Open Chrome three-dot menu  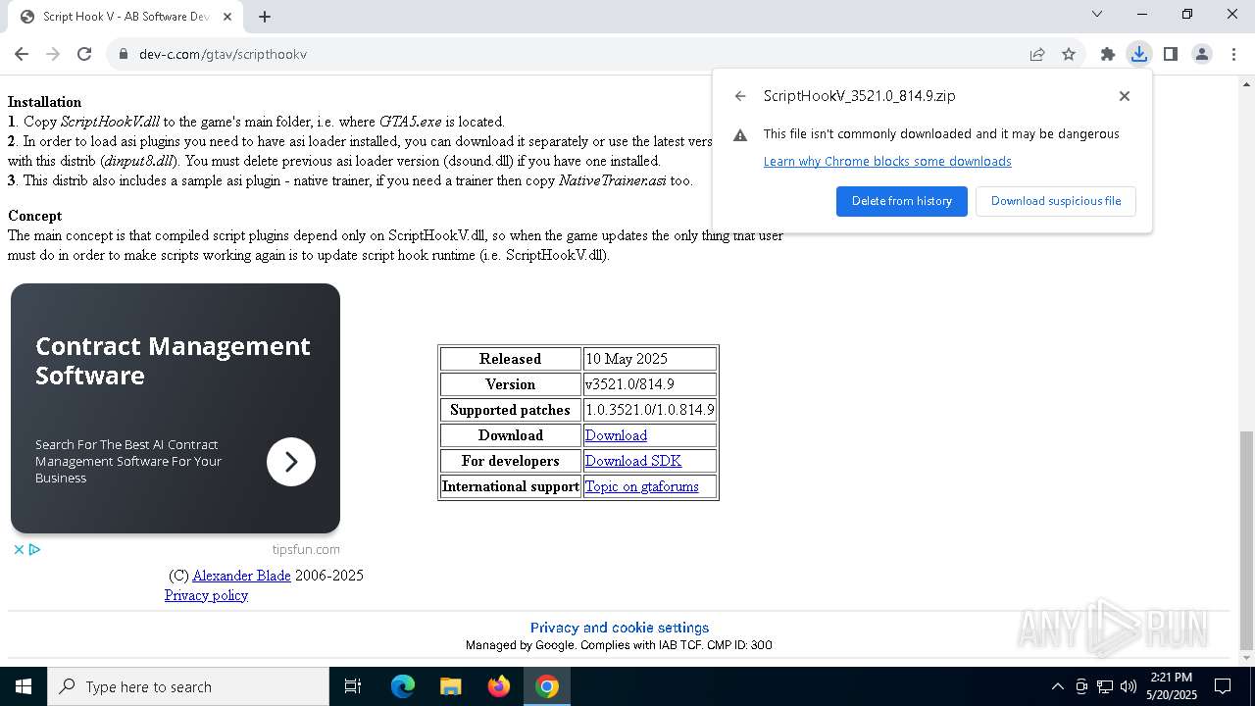[x=1233, y=54]
